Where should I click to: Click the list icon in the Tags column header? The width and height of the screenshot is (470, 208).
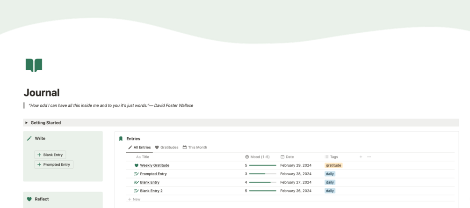coord(326,156)
